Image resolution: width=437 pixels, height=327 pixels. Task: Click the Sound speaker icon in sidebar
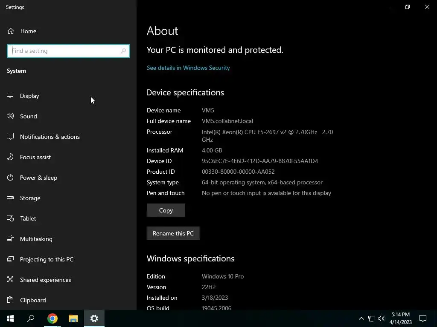pos(10,116)
